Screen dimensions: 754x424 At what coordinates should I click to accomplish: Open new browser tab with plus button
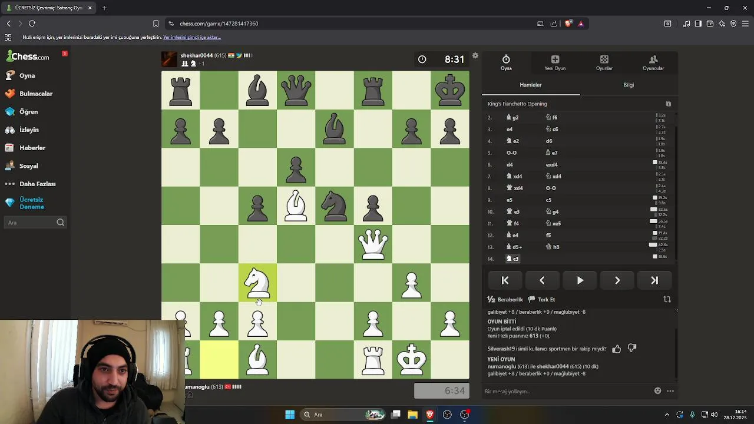(x=104, y=8)
